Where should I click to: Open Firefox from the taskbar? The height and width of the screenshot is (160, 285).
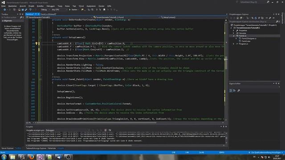(32, 157)
